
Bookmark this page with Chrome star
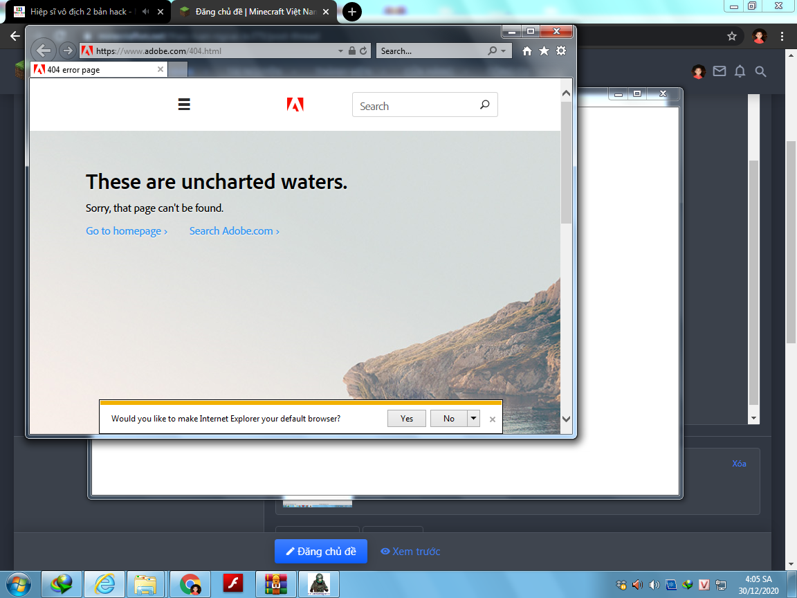(731, 36)
